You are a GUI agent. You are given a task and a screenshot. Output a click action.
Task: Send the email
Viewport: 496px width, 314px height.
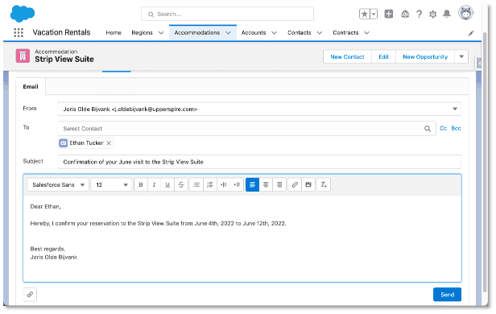click(447, 295)
